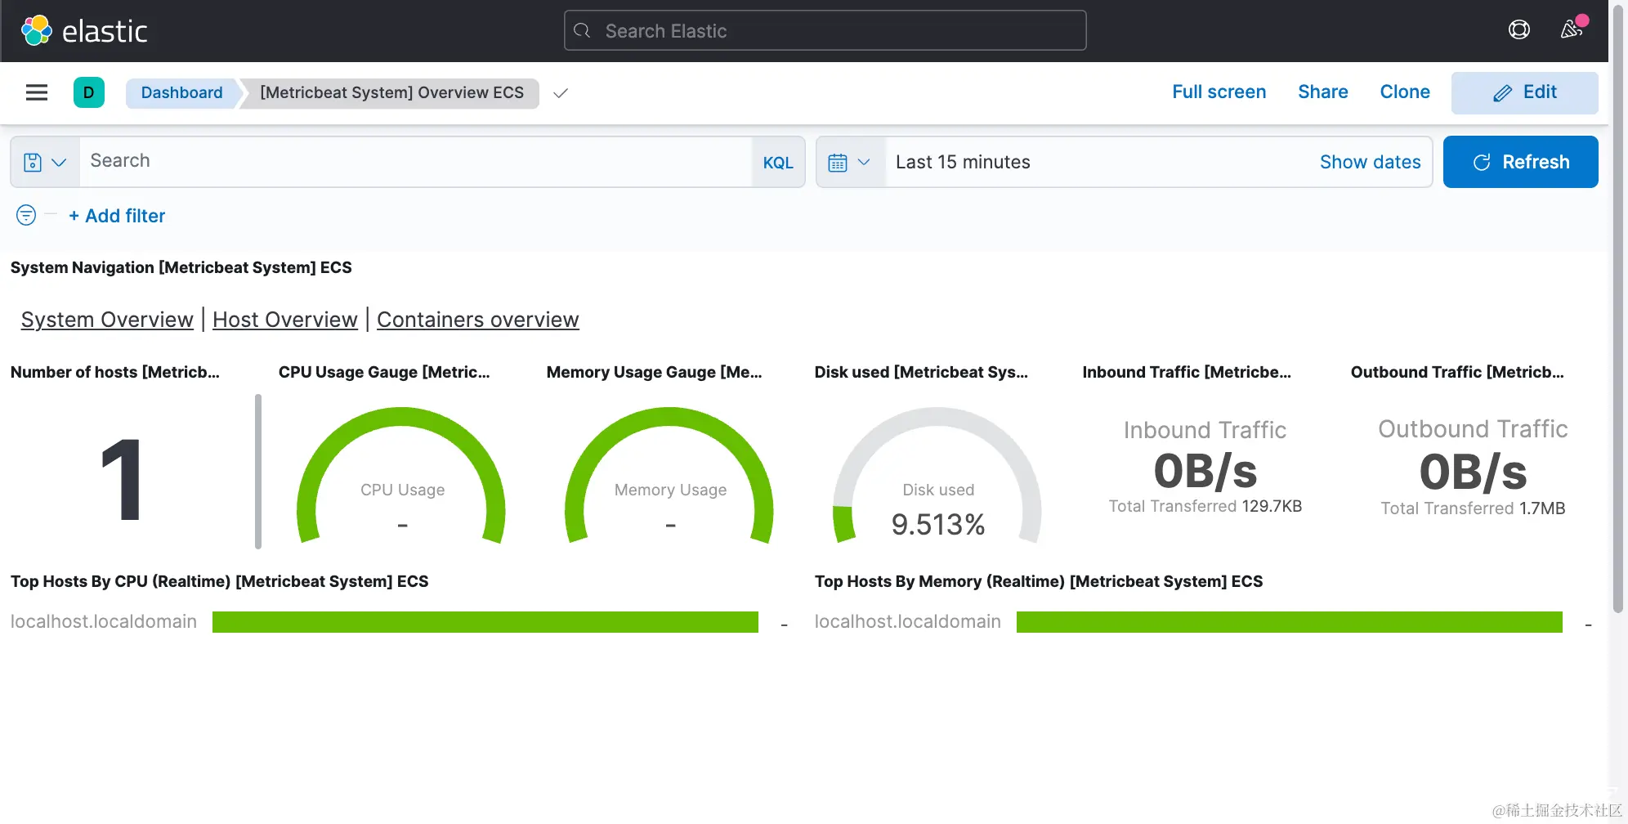Click the Outbound Traffic panel title
The width and height of the screenshot is (1628, 824).
(1457, 372)
